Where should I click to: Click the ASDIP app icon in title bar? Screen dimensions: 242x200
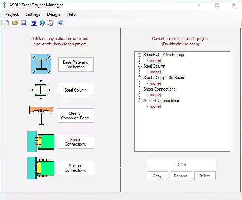pyautogui.click(x=5, y=5)
